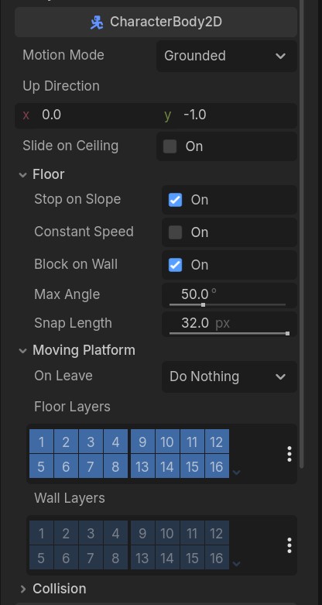Open On Leave dropdown showing Do Nothing

(229, 376)
